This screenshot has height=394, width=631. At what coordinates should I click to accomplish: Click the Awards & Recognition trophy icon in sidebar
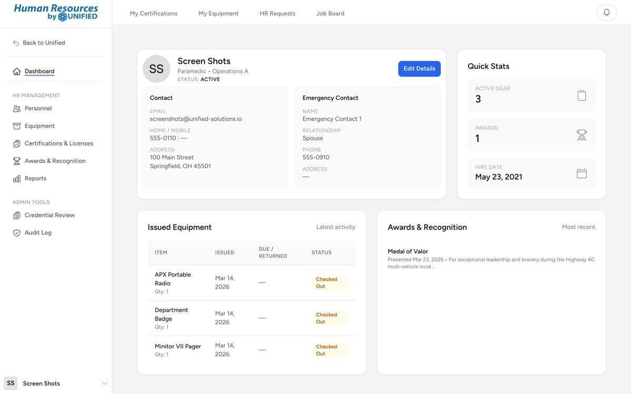[x=17, y=161]
